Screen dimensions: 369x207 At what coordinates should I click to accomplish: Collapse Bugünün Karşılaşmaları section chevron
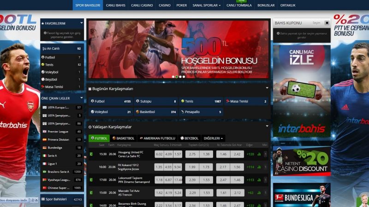pyautogui.click(x=267, y=88)
